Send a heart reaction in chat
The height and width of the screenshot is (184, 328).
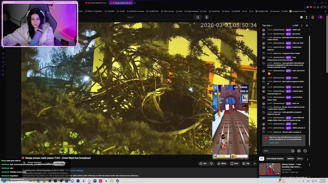click(305, 151)
